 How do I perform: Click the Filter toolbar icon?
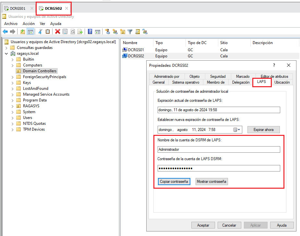[x=130, y=31]
